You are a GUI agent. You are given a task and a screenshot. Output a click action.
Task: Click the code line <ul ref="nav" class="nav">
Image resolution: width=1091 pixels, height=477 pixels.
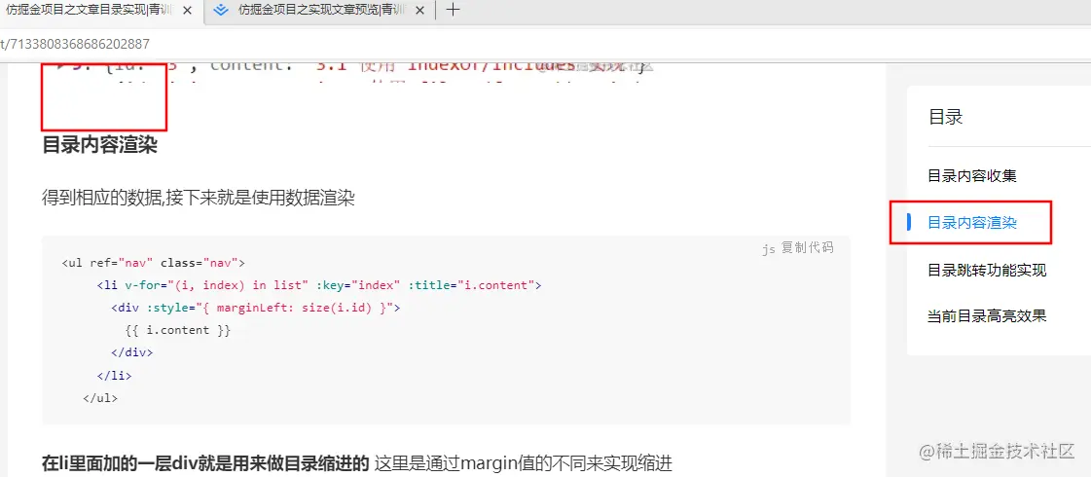click(x=153, y=263)
